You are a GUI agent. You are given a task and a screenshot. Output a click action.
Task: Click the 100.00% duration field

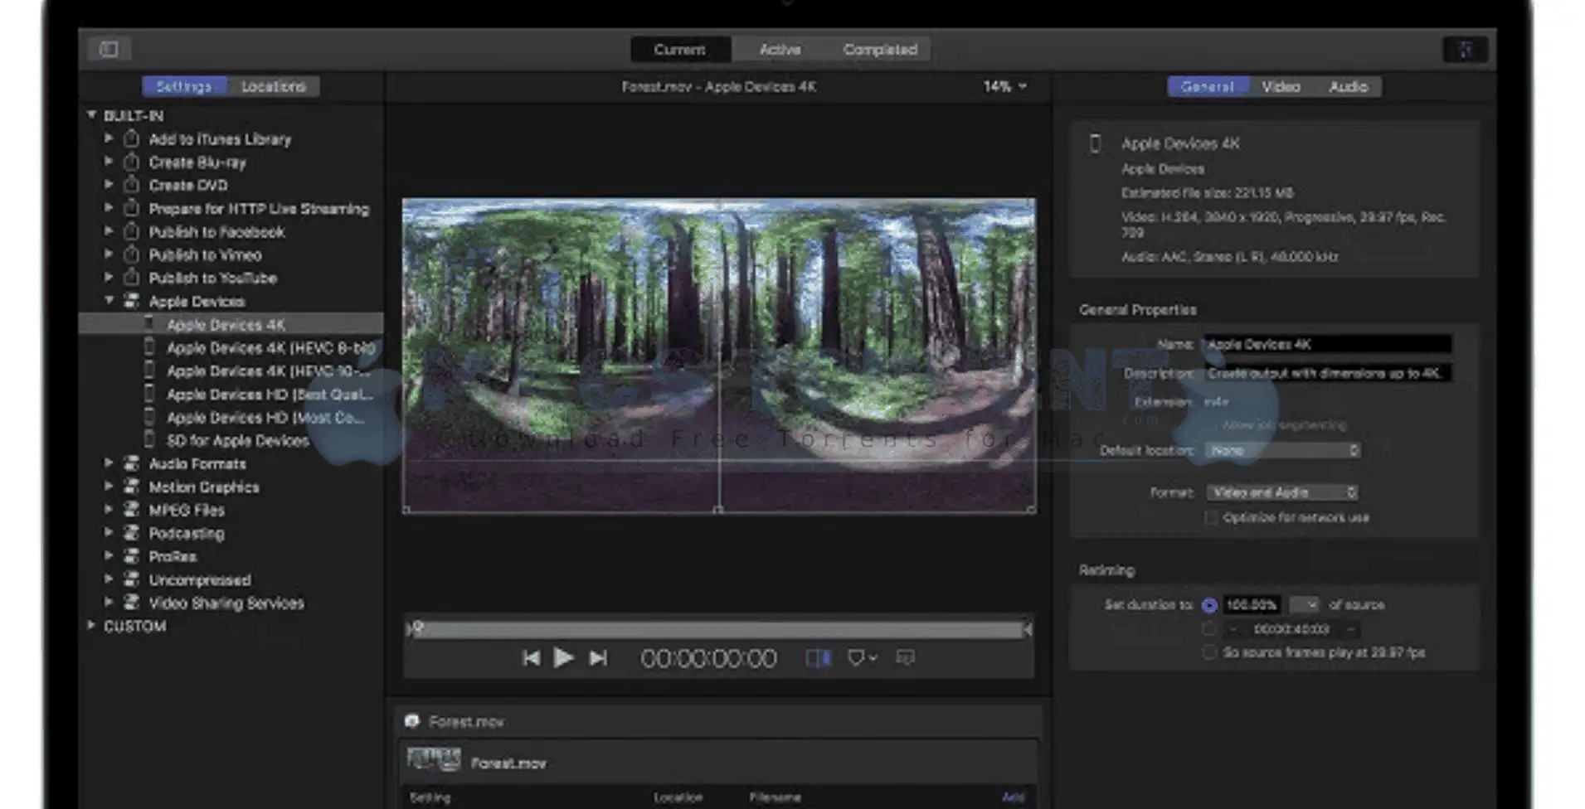tap(1252, 605)
